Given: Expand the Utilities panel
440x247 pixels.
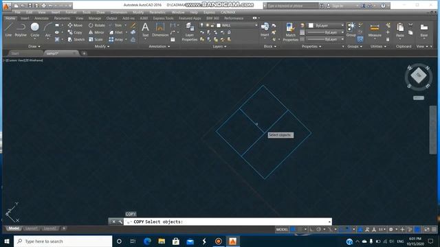Looking at the screenshot, I should (378, 46).
